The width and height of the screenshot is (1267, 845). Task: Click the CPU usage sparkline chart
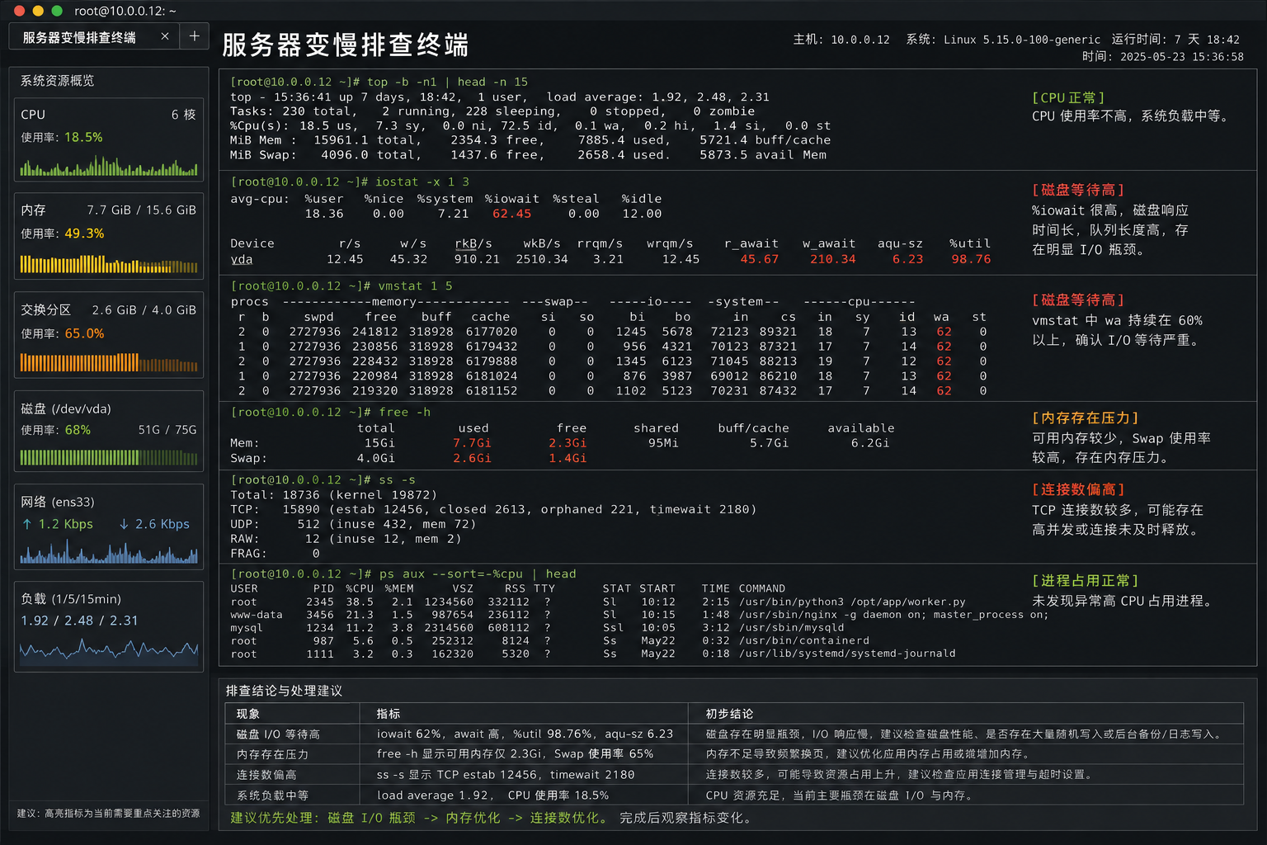coord(109,166)
